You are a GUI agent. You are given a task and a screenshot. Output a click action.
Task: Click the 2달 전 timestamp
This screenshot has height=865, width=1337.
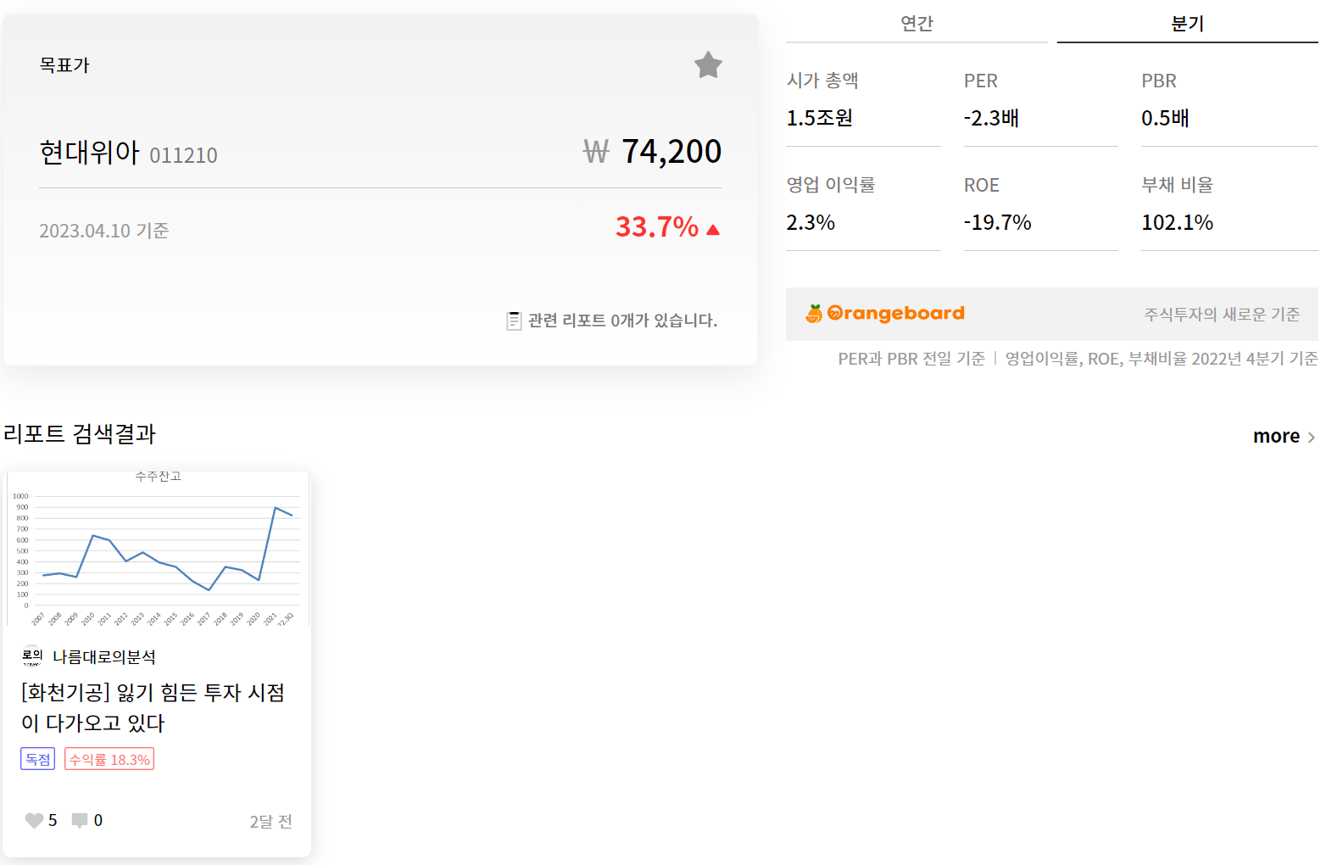[x=270, y=821]
